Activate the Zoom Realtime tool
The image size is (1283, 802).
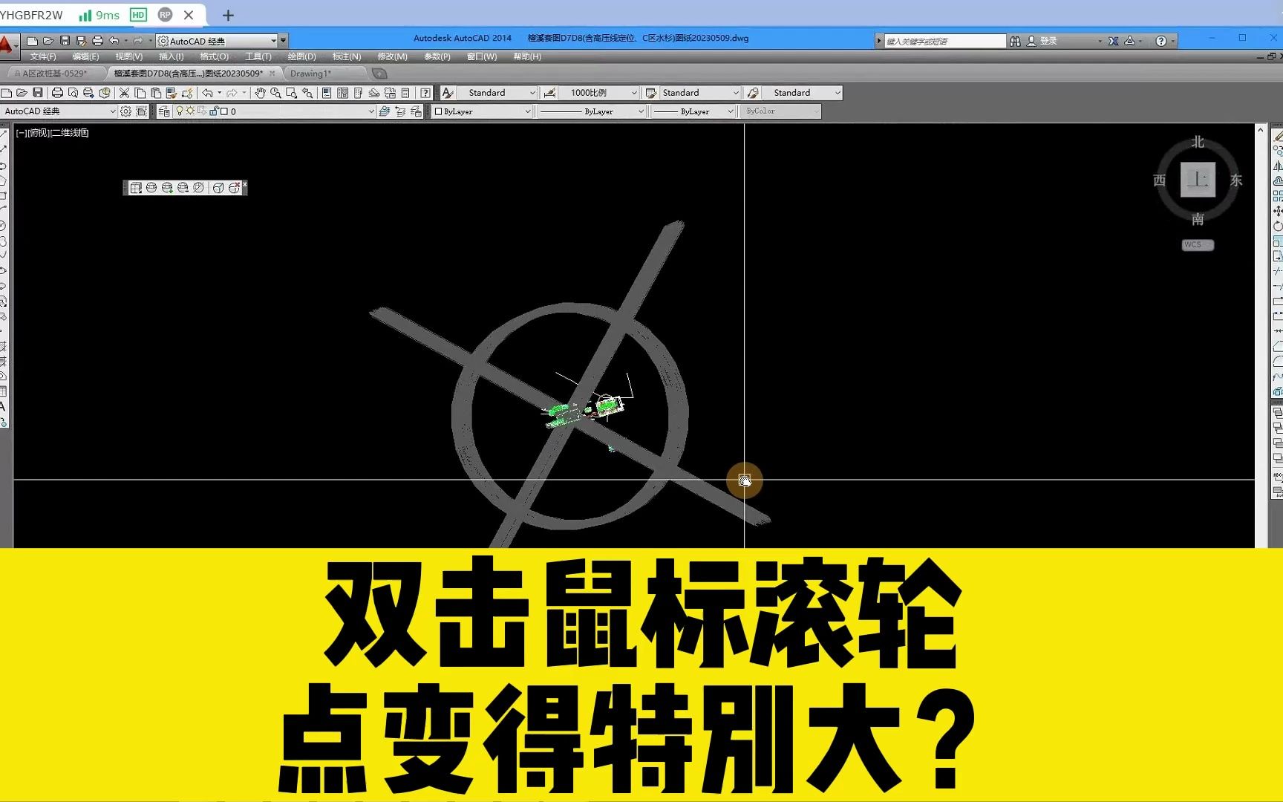(x=276, y=93)
